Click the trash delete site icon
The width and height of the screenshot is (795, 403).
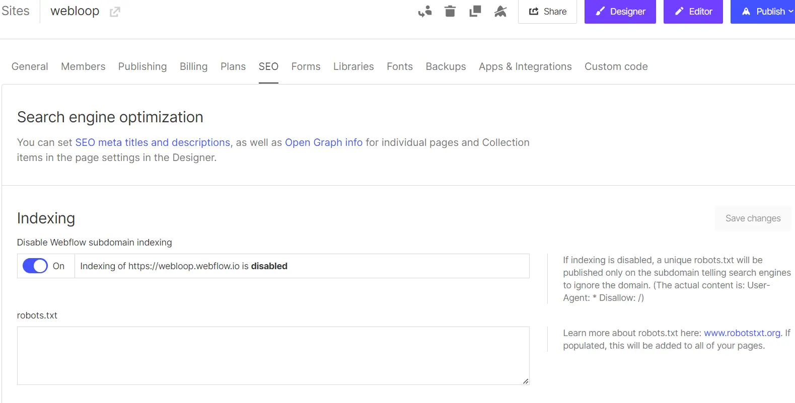450,11
